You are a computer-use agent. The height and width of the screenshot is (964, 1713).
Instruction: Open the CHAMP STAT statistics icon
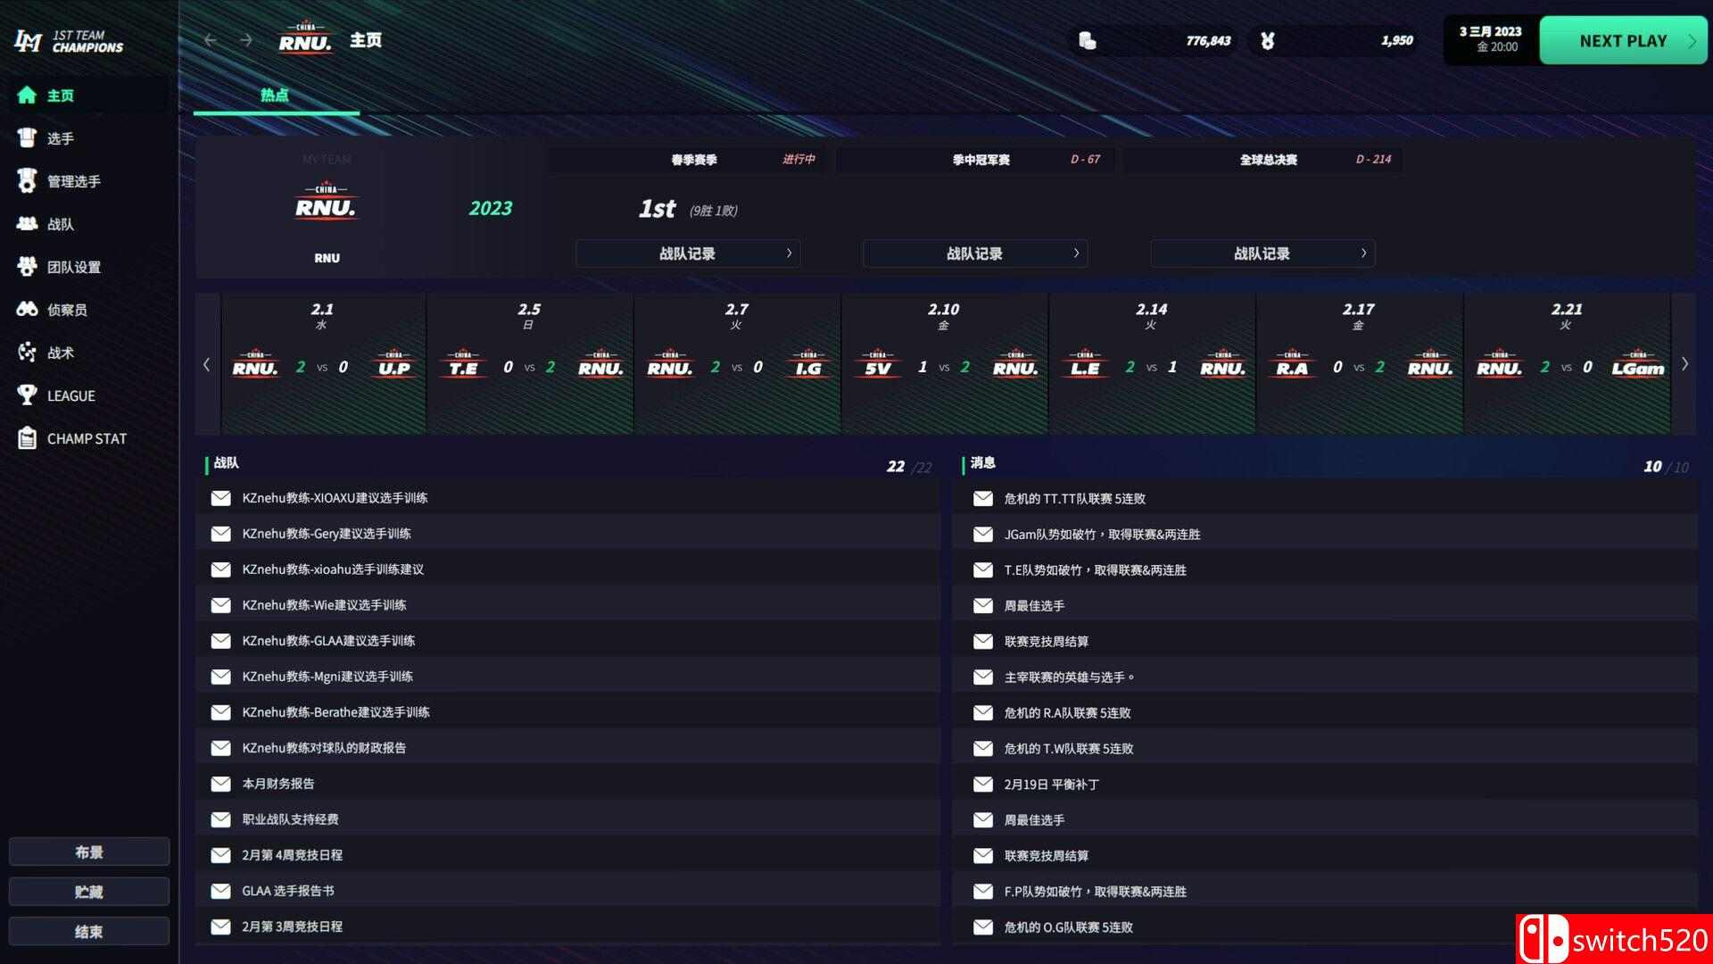27,438
